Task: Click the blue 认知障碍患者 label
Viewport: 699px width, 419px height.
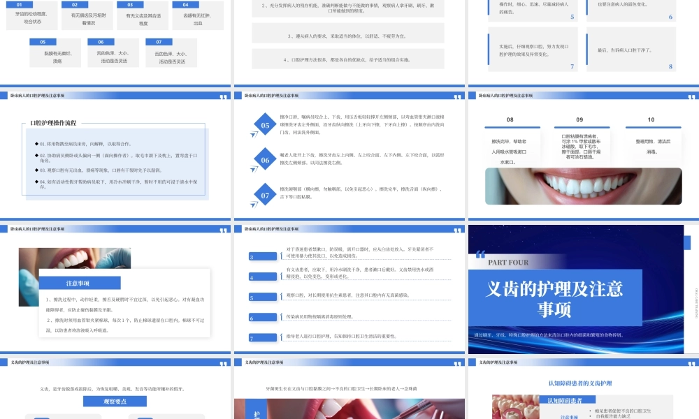Action: click(x=567, y=400)
